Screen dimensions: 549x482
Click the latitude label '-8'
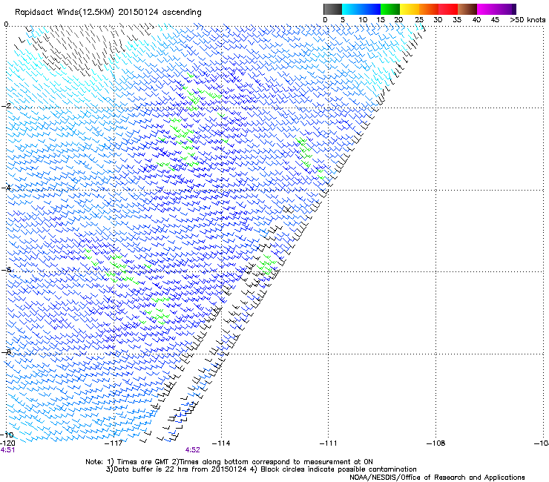pos(6,351)
